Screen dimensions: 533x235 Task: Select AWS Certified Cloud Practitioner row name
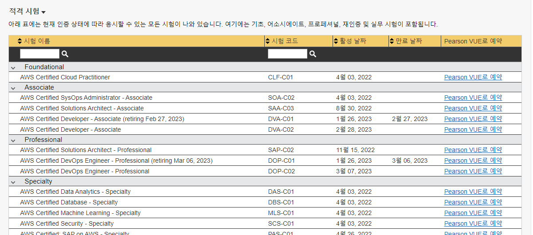[65, 77]
